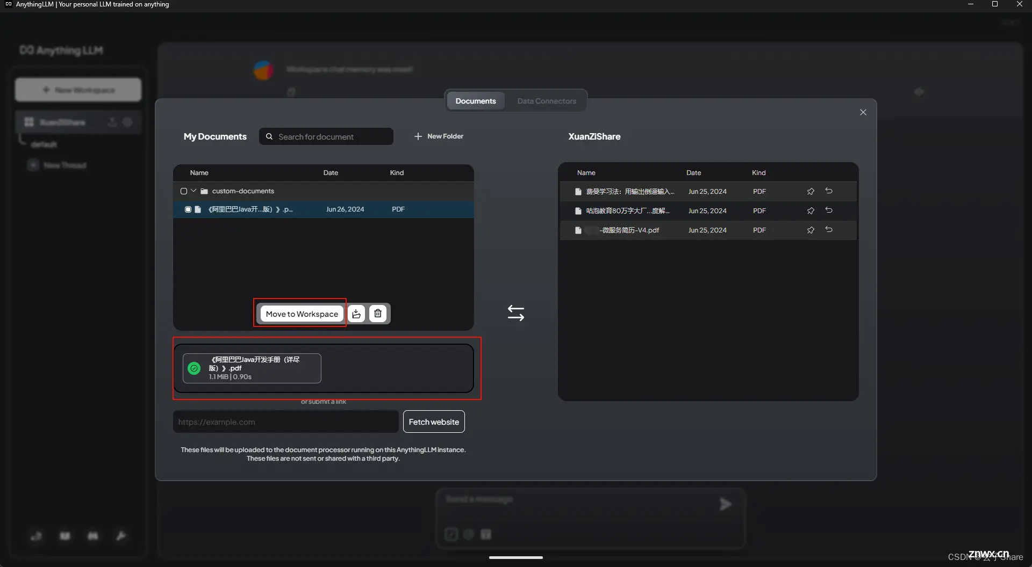Click the Kind column header in XuanZiShare
This screenshot has width=1032, height=567.
coord(758,173)
